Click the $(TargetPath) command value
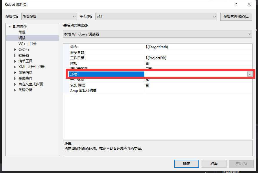258x173 pixels. (157, 47)
